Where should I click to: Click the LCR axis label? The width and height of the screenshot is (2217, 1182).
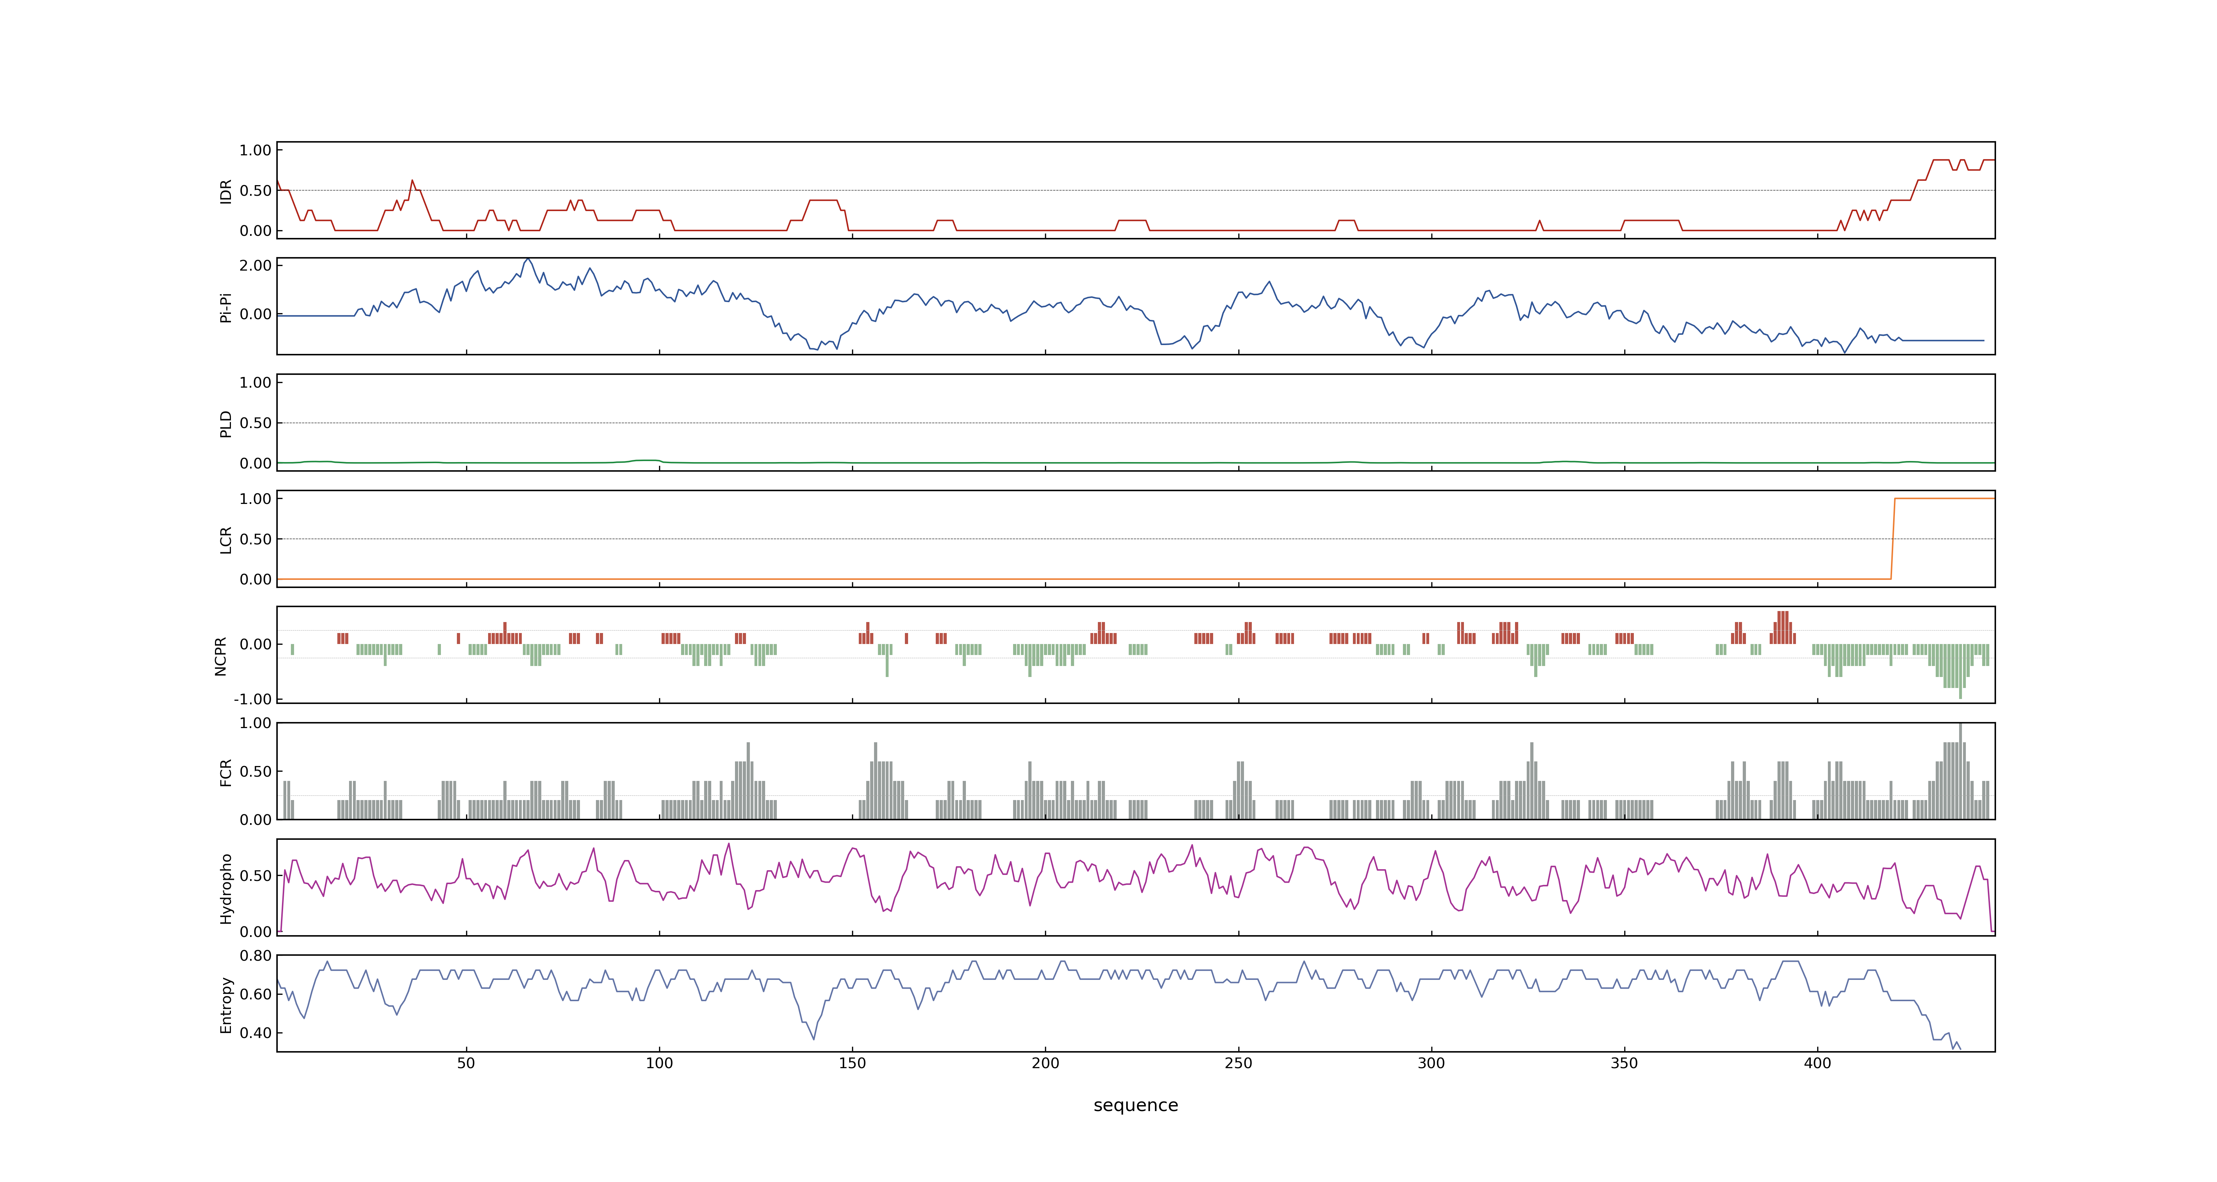(226, 539)
